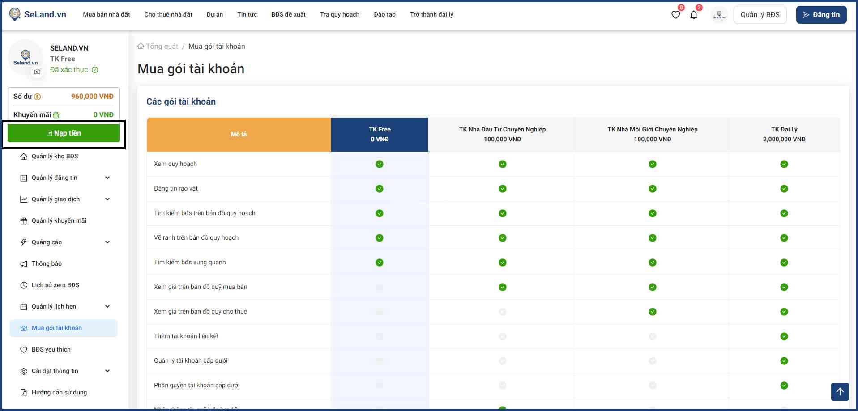Select the TK Free plan column header

380,134
